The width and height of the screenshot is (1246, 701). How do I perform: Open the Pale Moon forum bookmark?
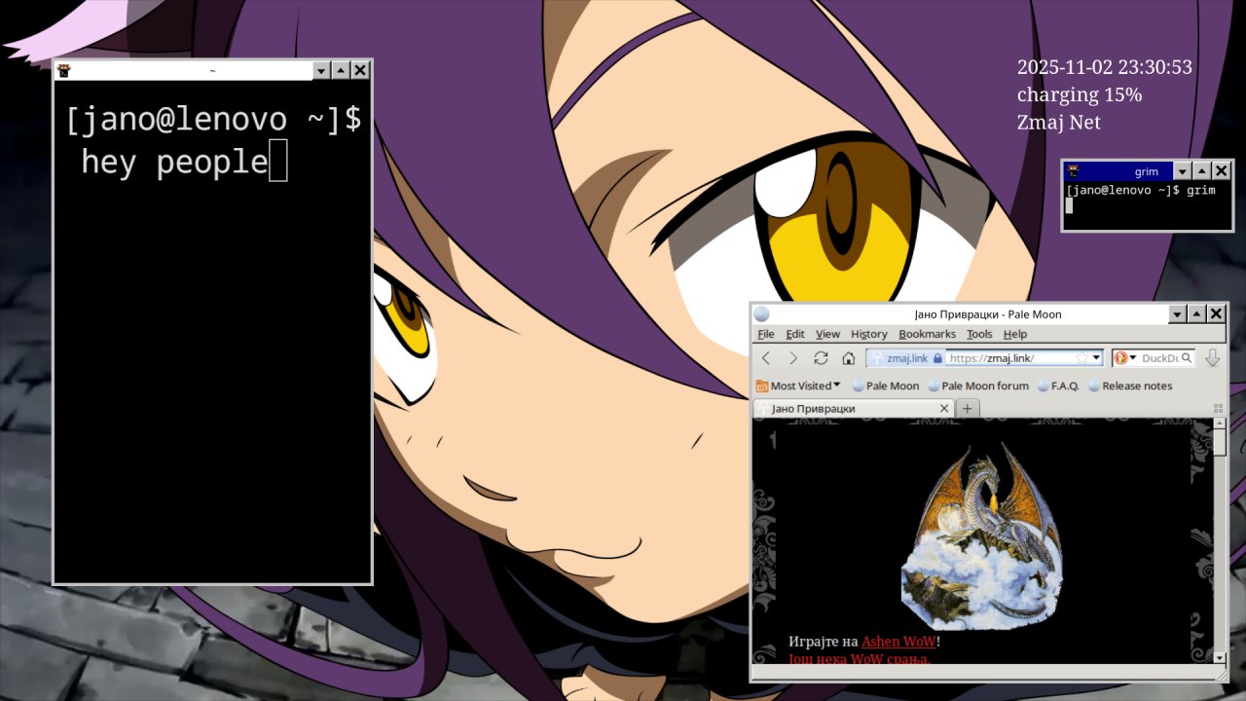[978, 386]
